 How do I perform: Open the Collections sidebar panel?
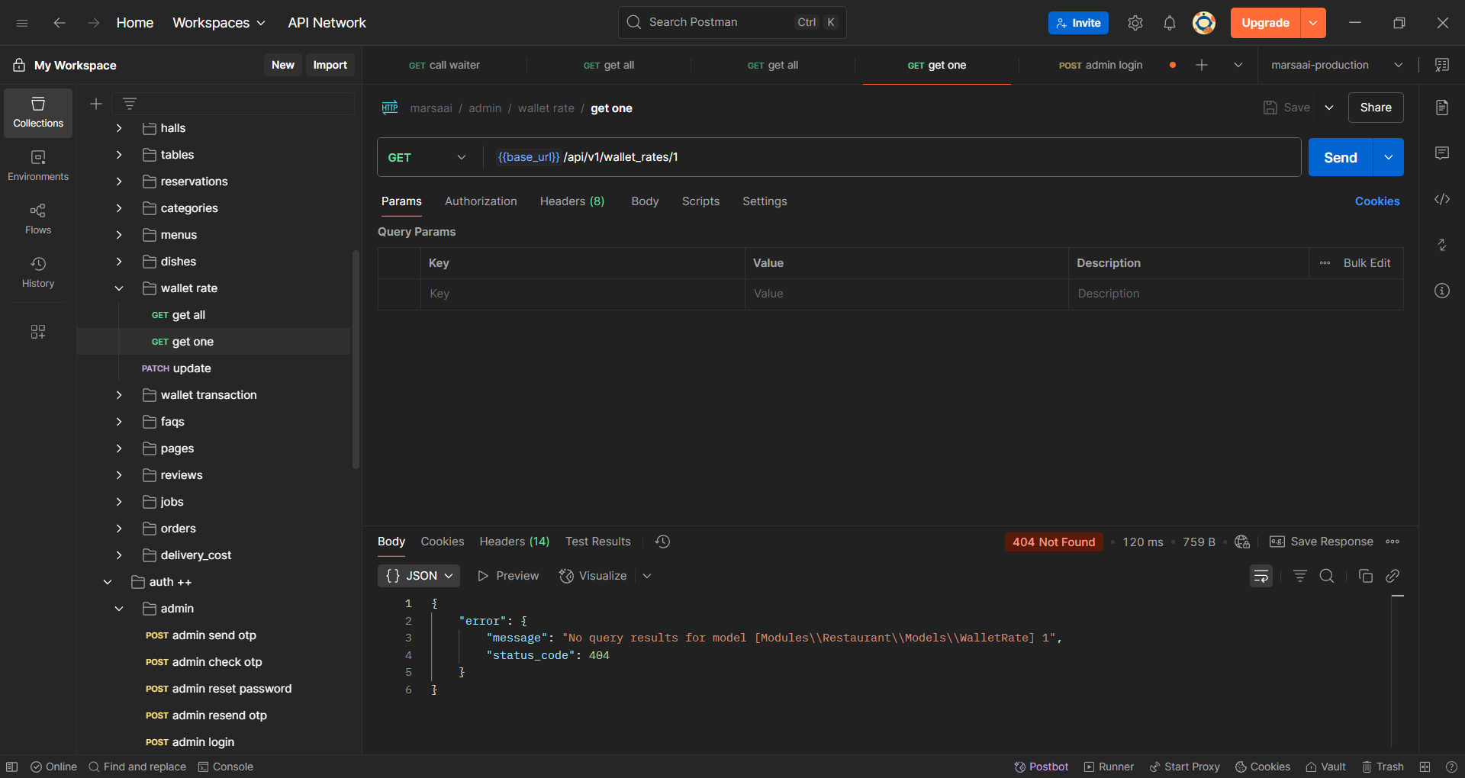pyautogui.click(x=38, y=113)
